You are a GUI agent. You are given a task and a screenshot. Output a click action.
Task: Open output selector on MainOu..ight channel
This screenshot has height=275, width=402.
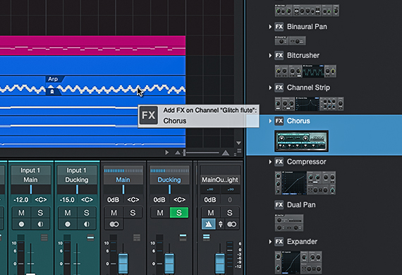220,180
